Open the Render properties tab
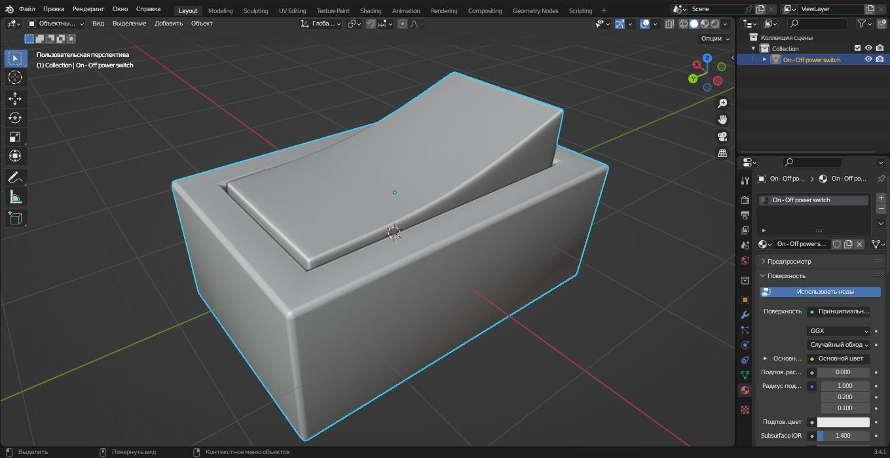 point(745,200)
